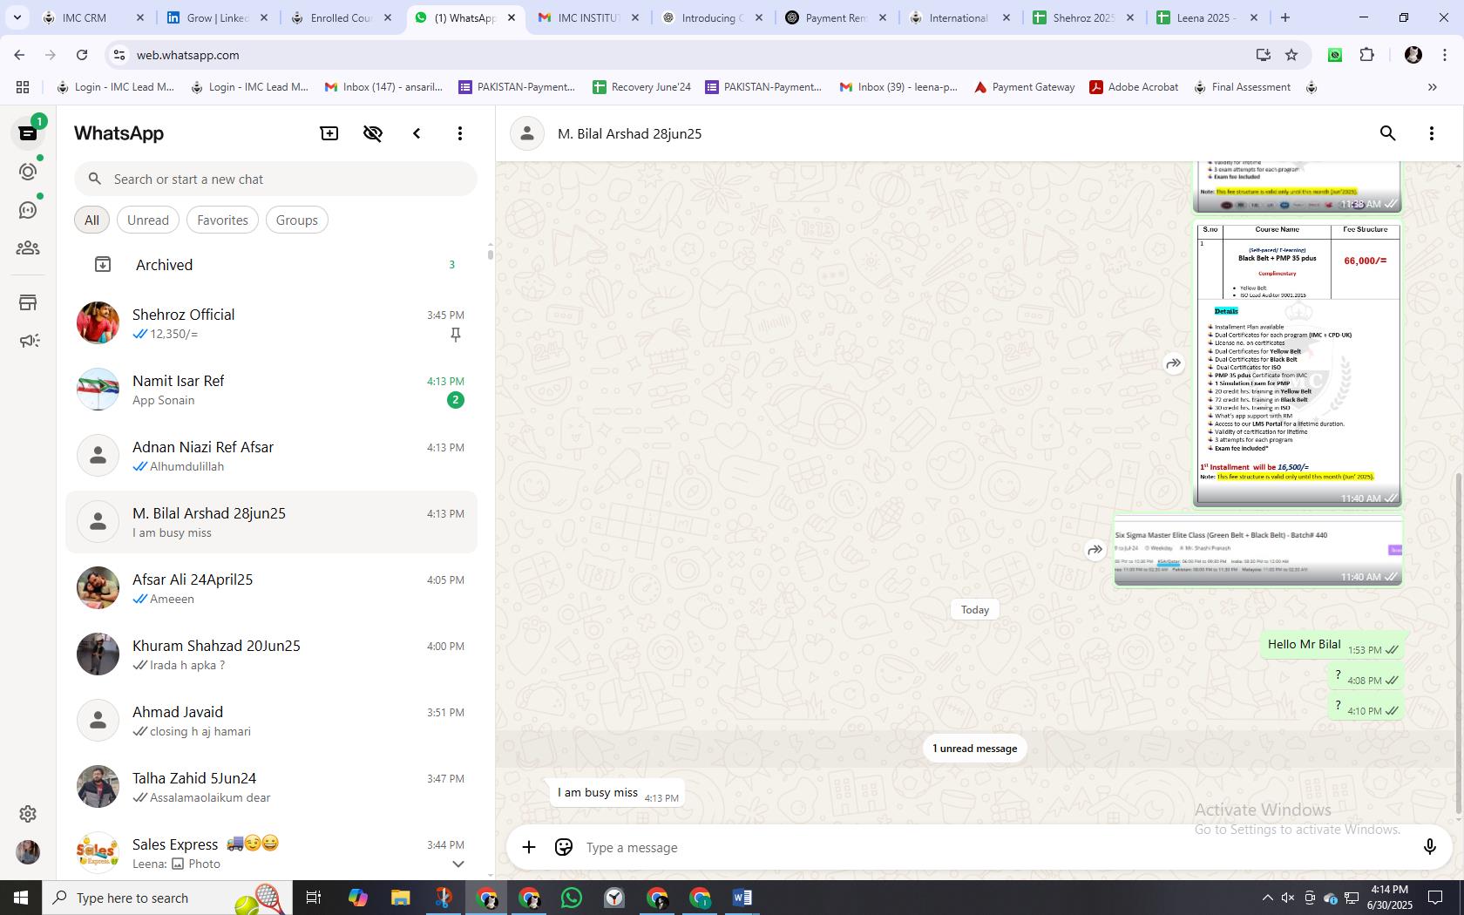
Task: Open the Install app icon in address bar
Action: pyautogui.click(x=1263, y=55)
